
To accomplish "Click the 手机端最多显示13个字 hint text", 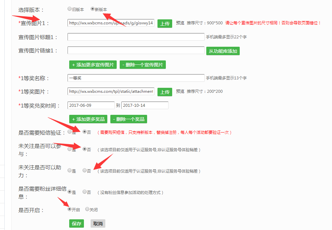I will coord(226,78).
